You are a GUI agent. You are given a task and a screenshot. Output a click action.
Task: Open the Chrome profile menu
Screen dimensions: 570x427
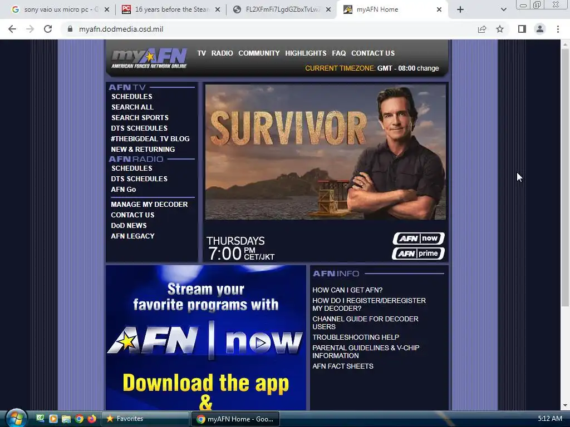click(x=540, y=29)
